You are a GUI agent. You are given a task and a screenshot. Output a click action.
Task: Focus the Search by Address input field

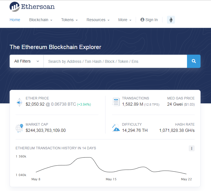coord(115,61)
